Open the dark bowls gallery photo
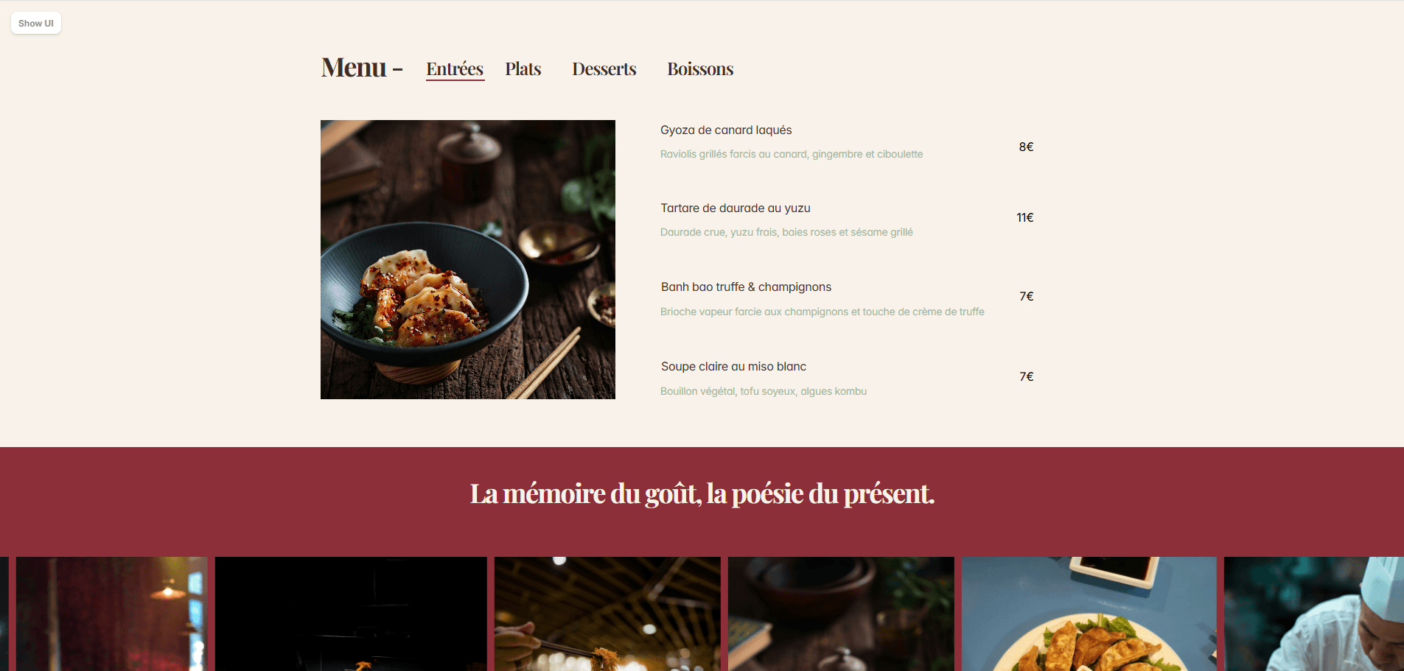1404x671 pixels. pos(841,614)
